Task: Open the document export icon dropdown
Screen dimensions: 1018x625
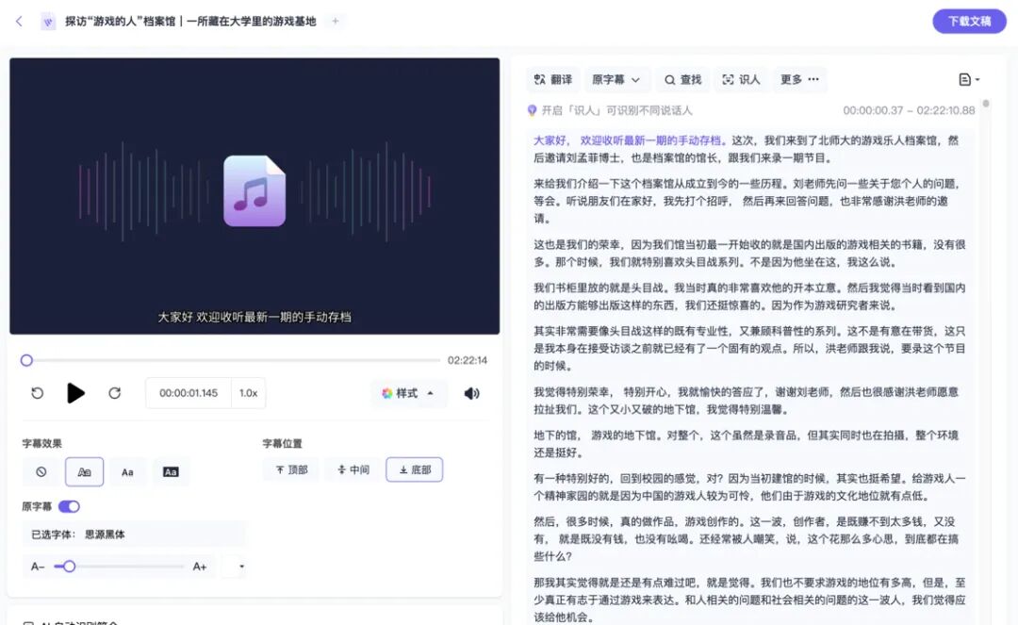Action: [x=969, y=79]
